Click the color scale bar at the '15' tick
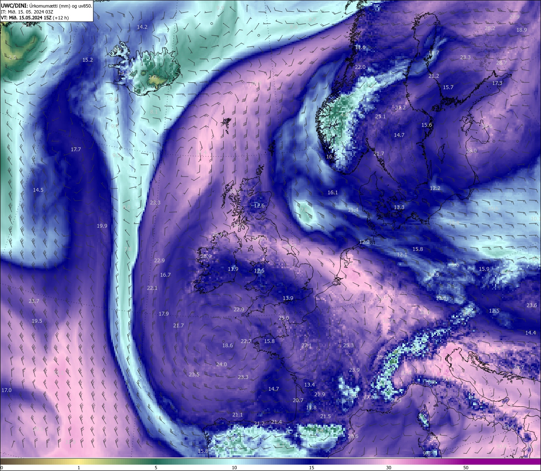Viewport: 541px width, 471px height. 311,461
